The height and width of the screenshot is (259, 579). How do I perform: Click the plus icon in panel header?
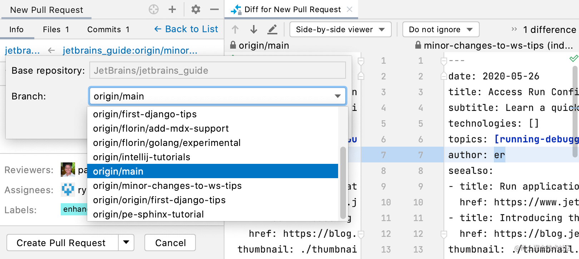172,9
